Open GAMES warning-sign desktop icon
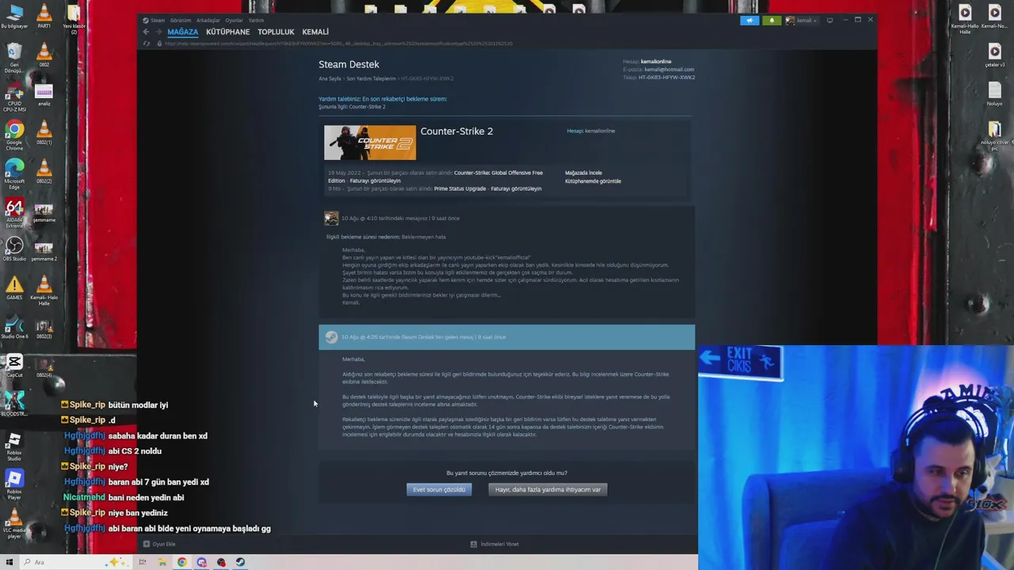This screenshot has width=1014, height=570. (x=14, y=288)
